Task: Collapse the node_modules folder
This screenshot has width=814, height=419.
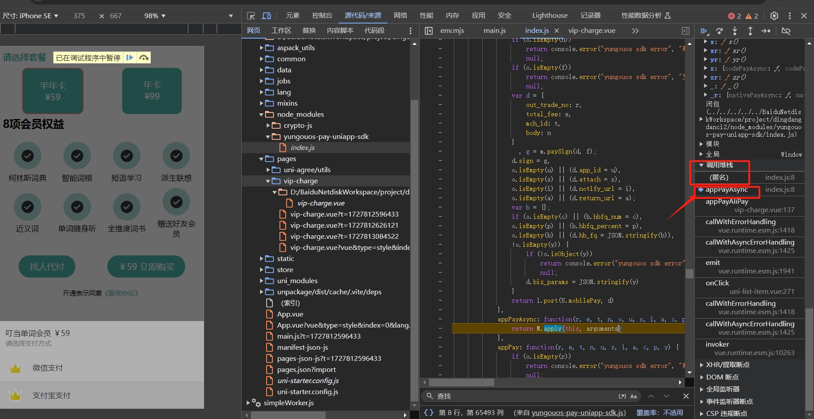Action: (x=261, y=115)
